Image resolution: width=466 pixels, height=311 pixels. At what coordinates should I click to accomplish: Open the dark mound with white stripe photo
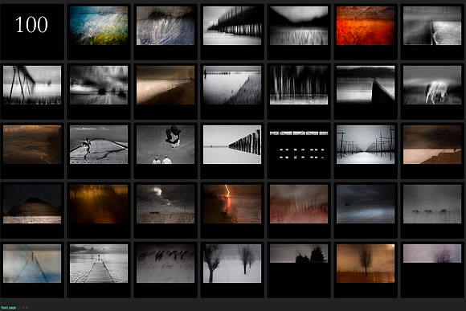32,204
